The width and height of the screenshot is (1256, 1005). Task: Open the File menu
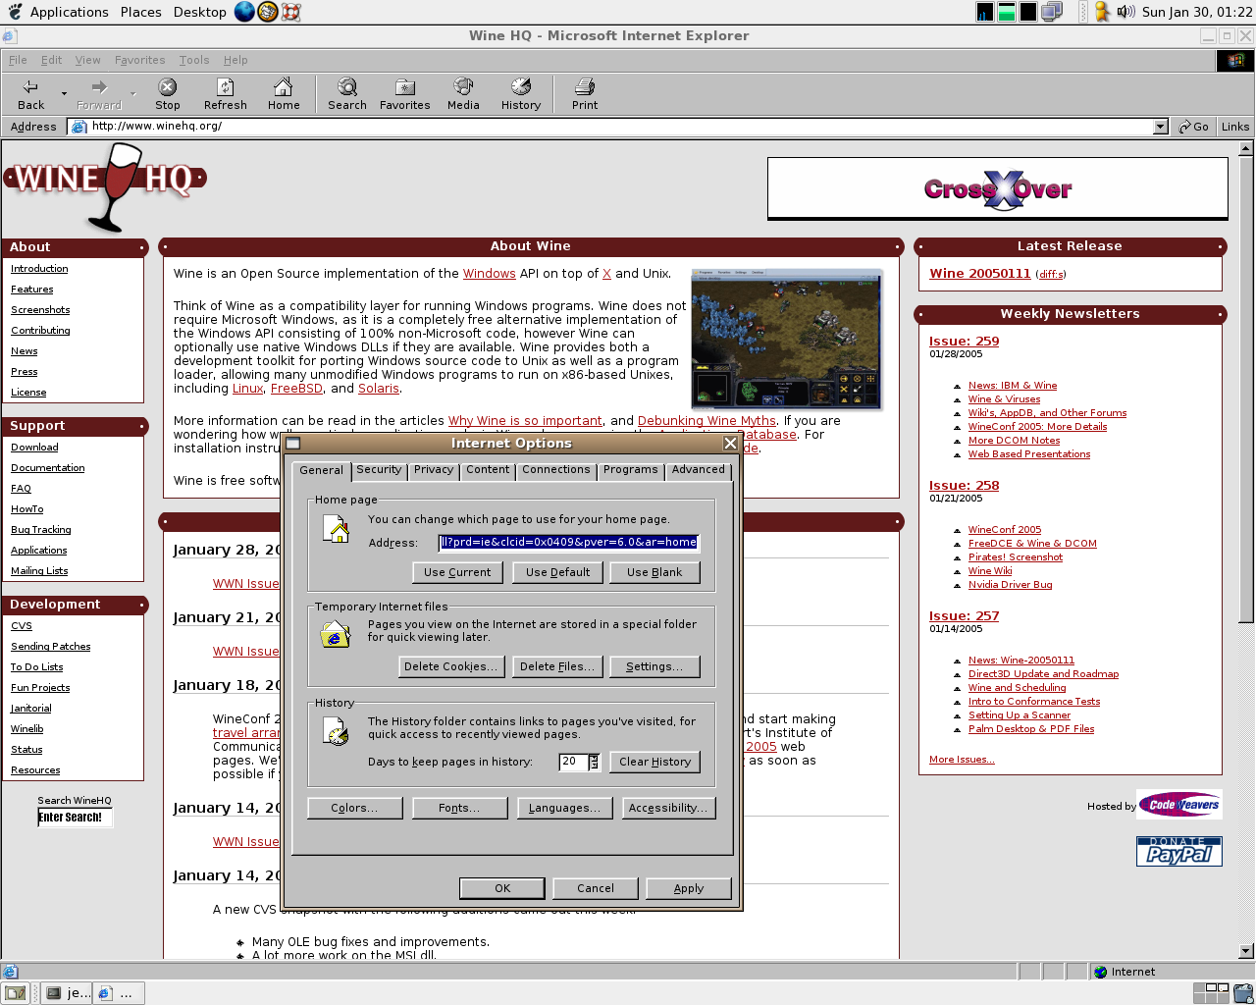pos(18,60)
